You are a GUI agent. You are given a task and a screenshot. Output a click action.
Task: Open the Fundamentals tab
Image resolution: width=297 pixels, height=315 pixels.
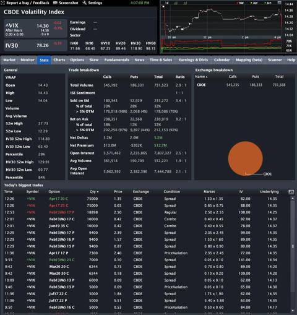(117, 60)
